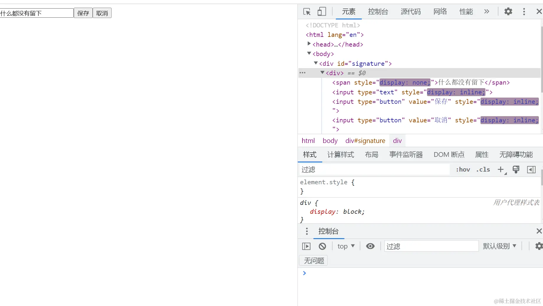
Task: Close the console drawer
Action: (539, 231)
